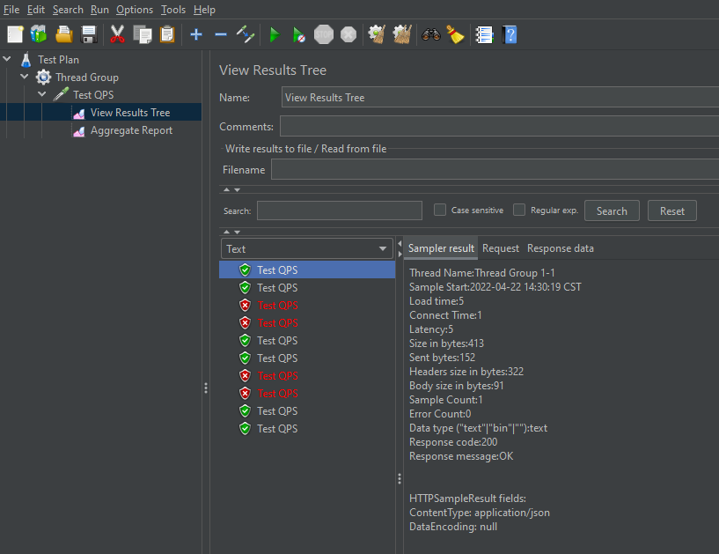This screenshot has height=554, width=719.
Task: Save the test plan with floppy icon
Action: tap(89, 34)
